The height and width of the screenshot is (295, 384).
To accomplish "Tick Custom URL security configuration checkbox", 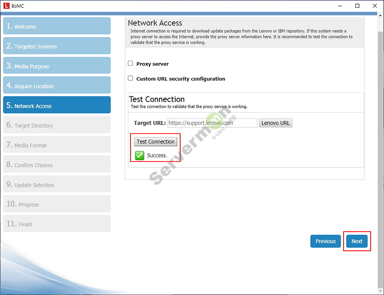I will [130, 78].
